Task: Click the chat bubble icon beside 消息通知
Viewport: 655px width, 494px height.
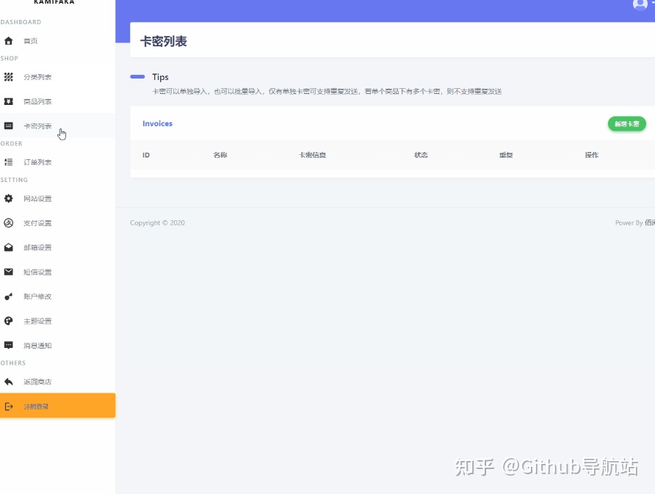Action: tap(8, 345)
